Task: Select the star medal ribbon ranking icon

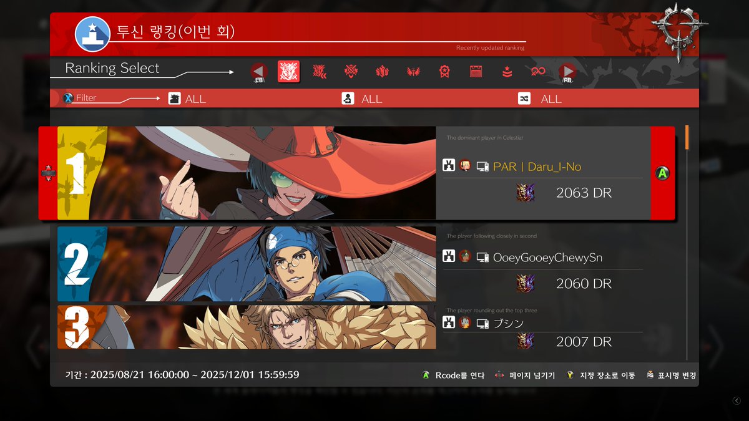Action: click(x=444, y=72)
